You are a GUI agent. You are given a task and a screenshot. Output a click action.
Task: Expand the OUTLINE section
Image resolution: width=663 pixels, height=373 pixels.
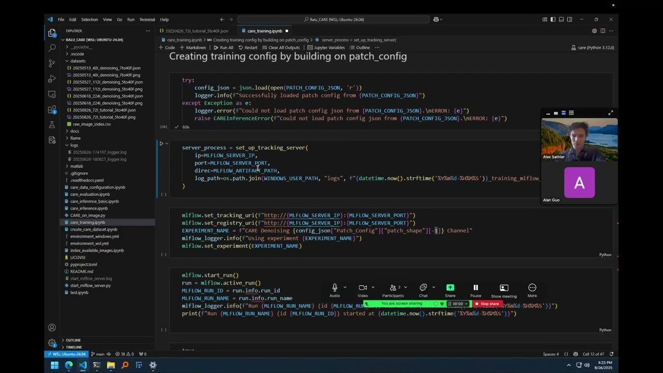(73, 340)
